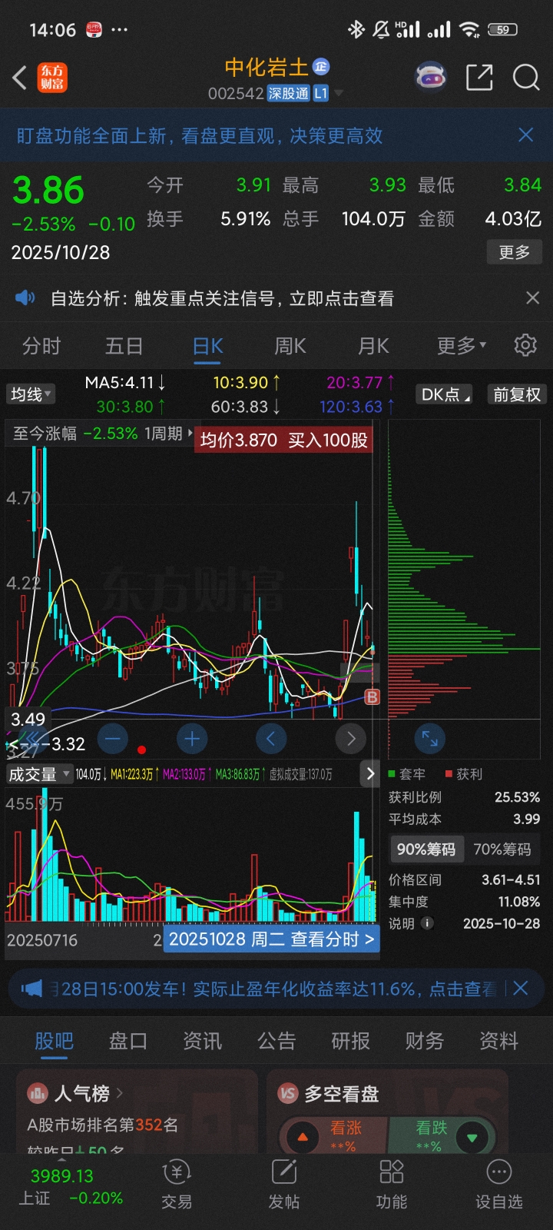Open the 自选分析 signal message
The width and height of the screenshot is (553, 1230).
222,298
